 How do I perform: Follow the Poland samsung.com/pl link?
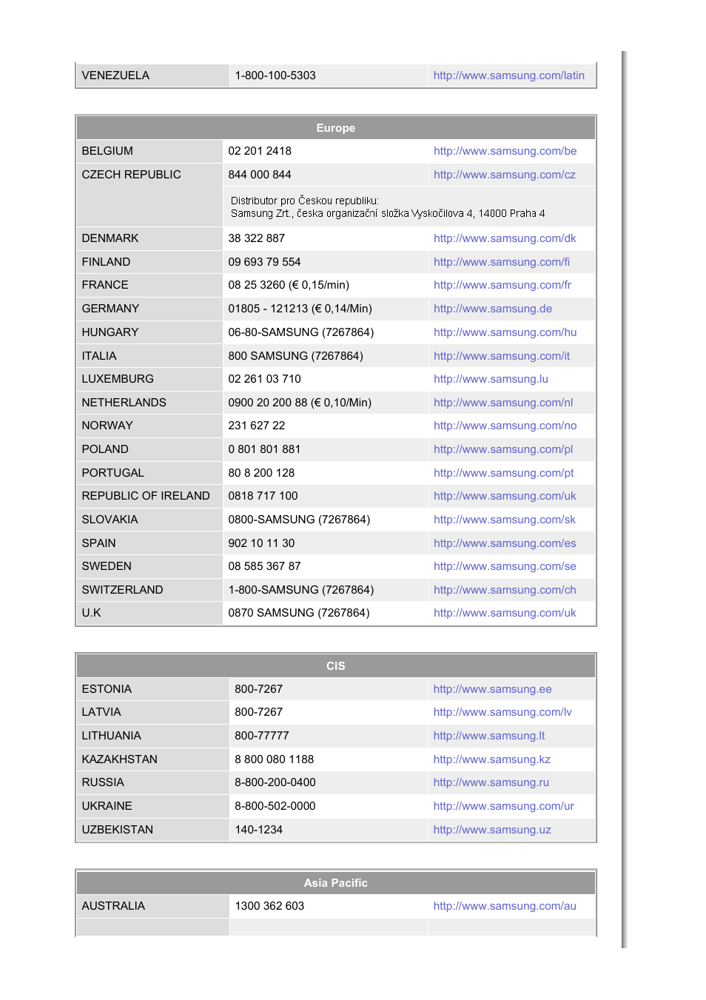(x=503, y=449)
